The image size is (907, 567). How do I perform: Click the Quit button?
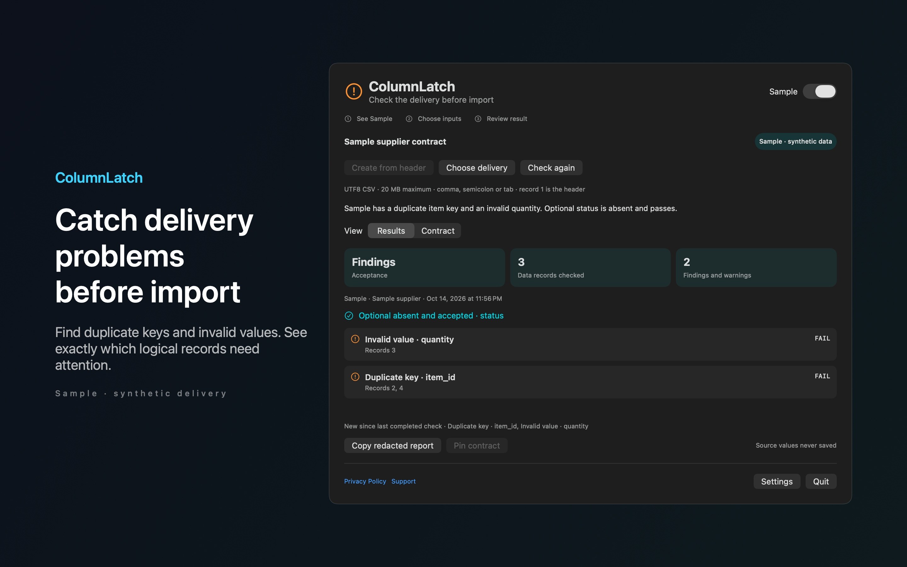pyautogui.click(x=821, y=482)
